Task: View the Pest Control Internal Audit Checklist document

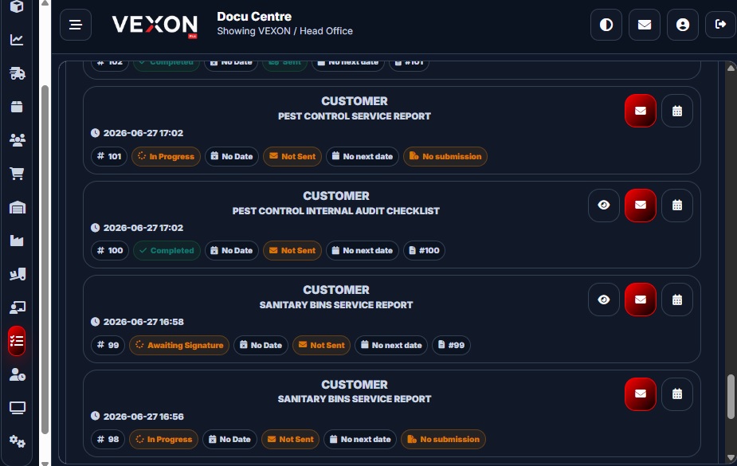Action: click(x=603, y=205)
